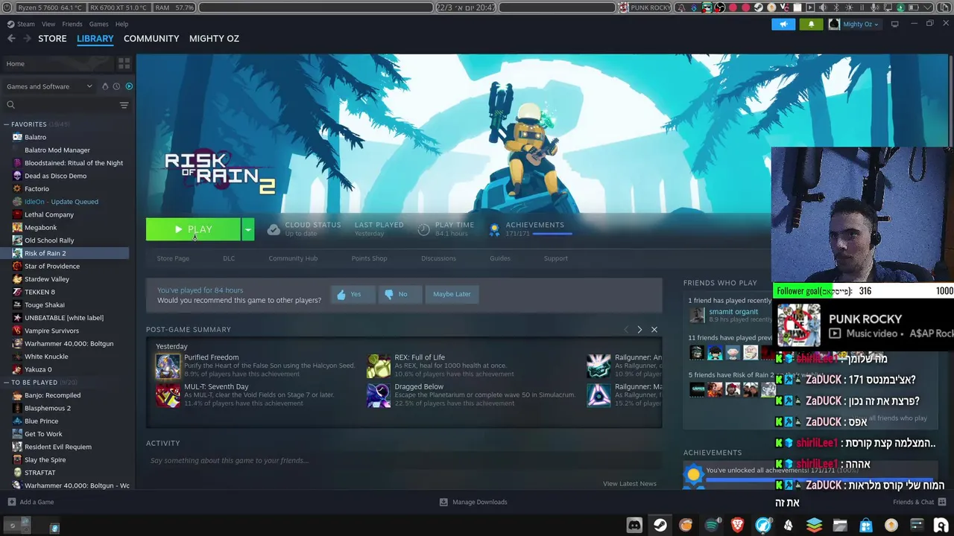Open the Games and Software filter dropdown

point(49,86)
